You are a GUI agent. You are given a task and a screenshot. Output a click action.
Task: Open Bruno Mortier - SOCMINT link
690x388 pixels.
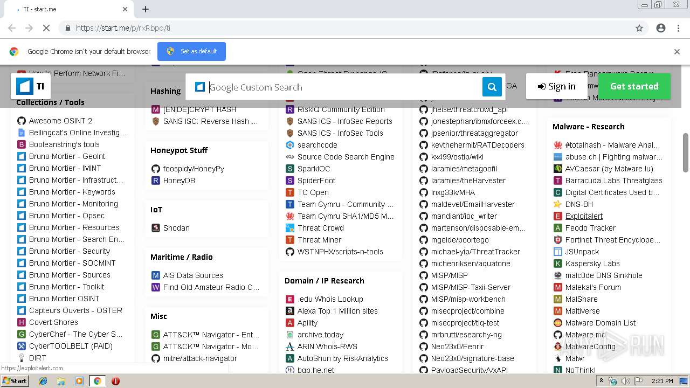[x=72, y=263]
